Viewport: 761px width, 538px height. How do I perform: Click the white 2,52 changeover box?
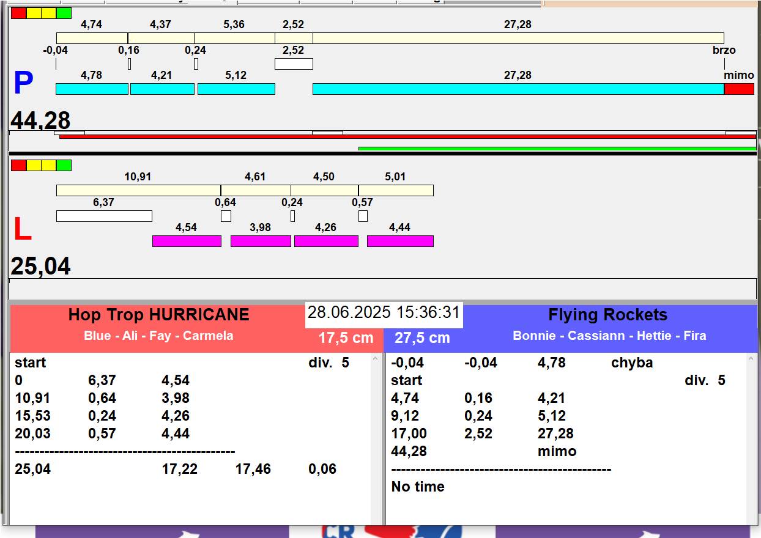tap(294, 64)
